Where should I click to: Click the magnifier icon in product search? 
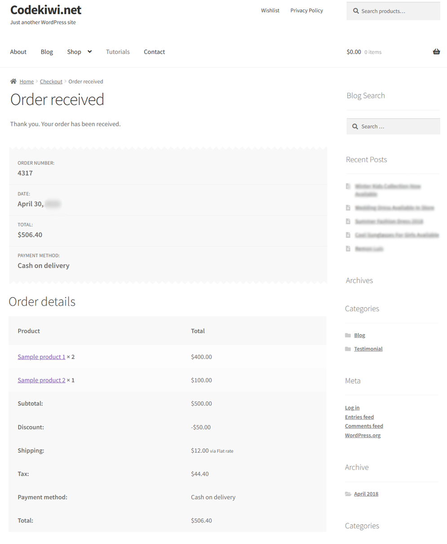[x=356, y=11]
